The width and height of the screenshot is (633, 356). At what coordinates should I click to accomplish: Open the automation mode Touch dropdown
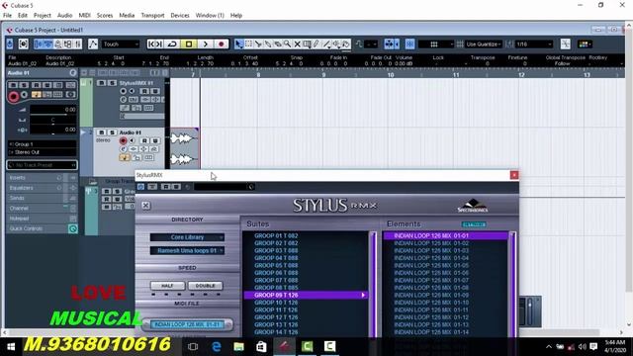pyautogui.click(x=121, y=44)
